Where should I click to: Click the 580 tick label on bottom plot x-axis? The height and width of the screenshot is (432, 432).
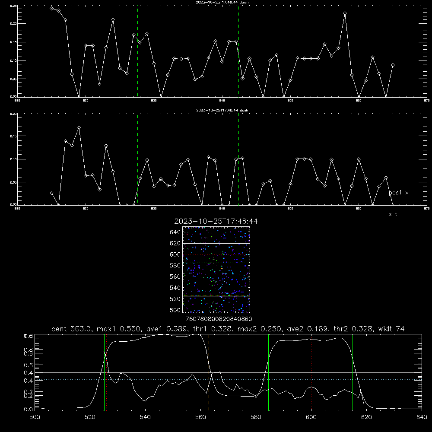coord(256,417)
